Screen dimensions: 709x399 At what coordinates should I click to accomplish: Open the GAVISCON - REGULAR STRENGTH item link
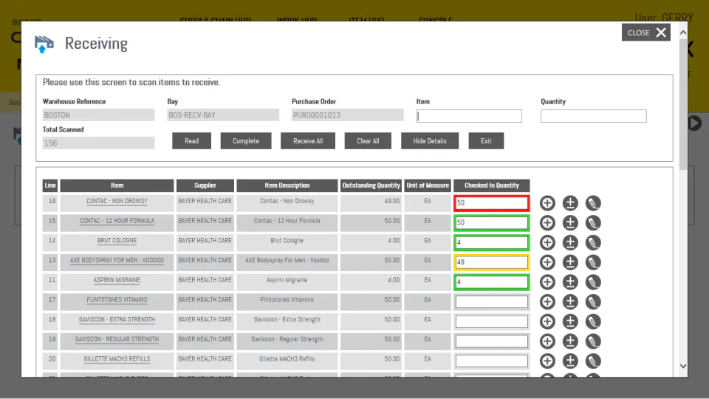click(x=117, y=339)
